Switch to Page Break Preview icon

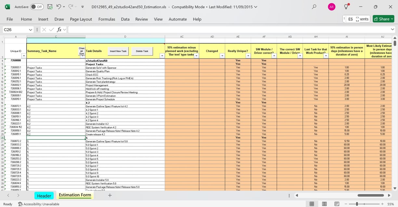point(337,204)
